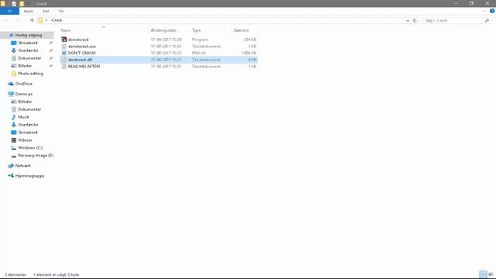Viewport: 496px width, 279px height.
Task: Click the blue help icon
Action: [492, 11]
